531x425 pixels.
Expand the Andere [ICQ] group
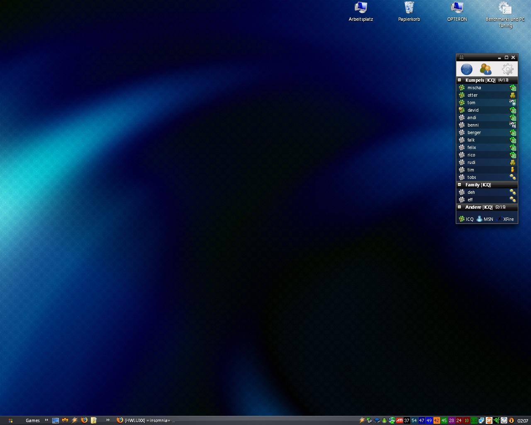[459, 207]
